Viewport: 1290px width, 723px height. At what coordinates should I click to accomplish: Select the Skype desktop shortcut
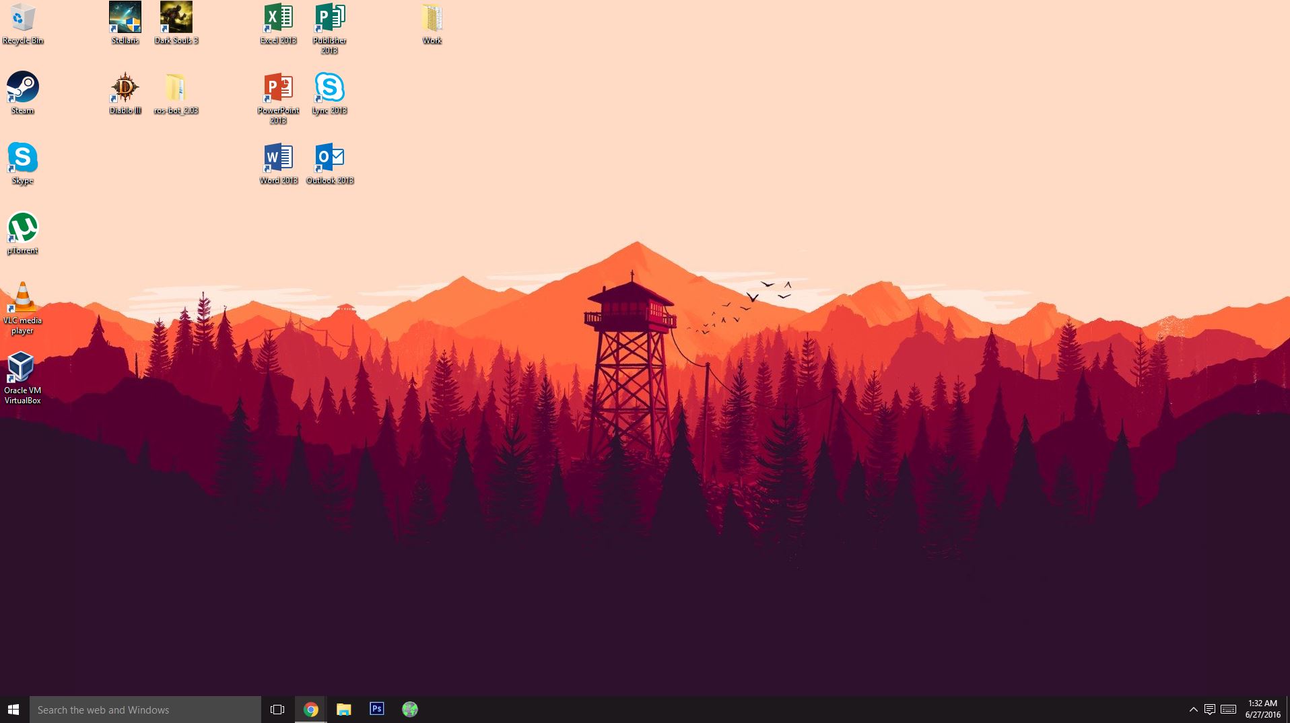pyautogui.click(x=23, y=164)
